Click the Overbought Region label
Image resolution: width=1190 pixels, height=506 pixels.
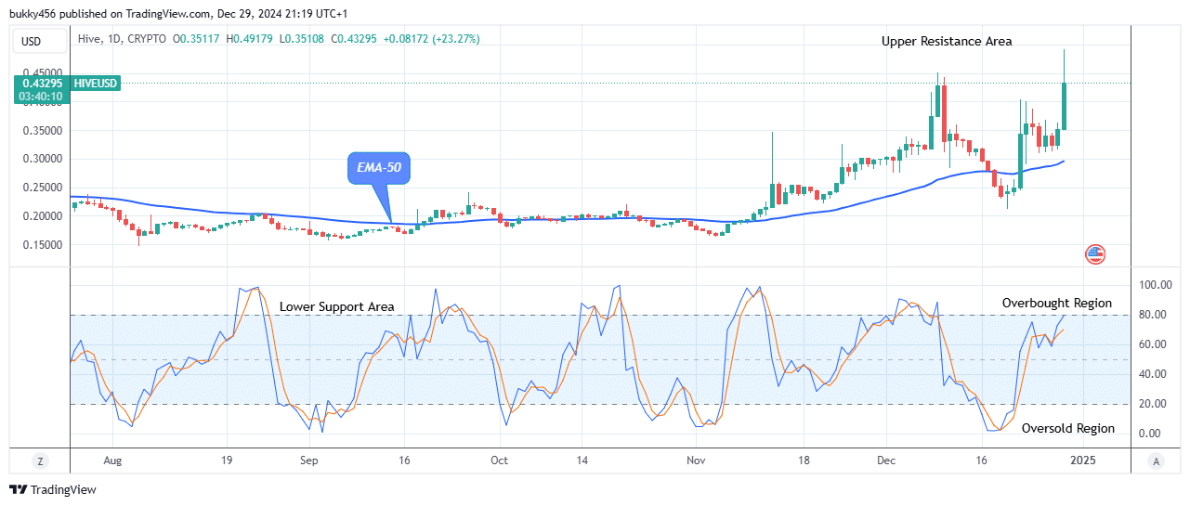click(1056, 303)
